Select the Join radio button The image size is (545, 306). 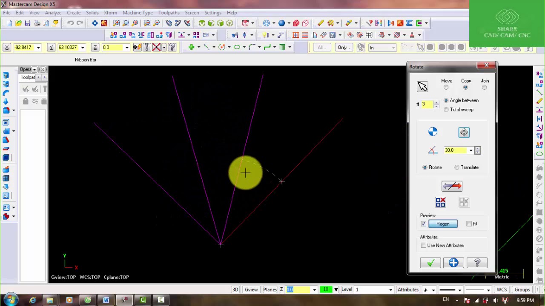484,88
